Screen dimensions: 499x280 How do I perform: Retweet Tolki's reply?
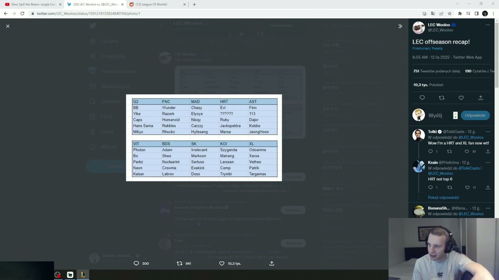[449, 152]
